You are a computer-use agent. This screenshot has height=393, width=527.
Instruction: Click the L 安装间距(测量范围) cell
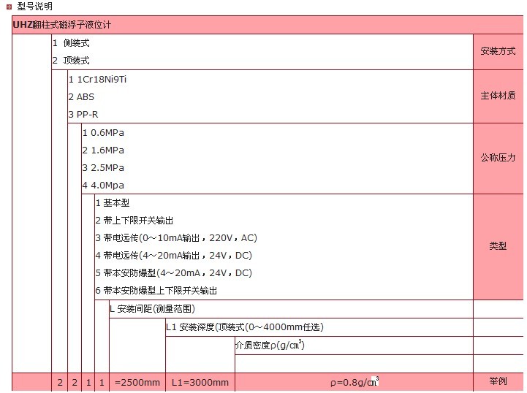152,309
